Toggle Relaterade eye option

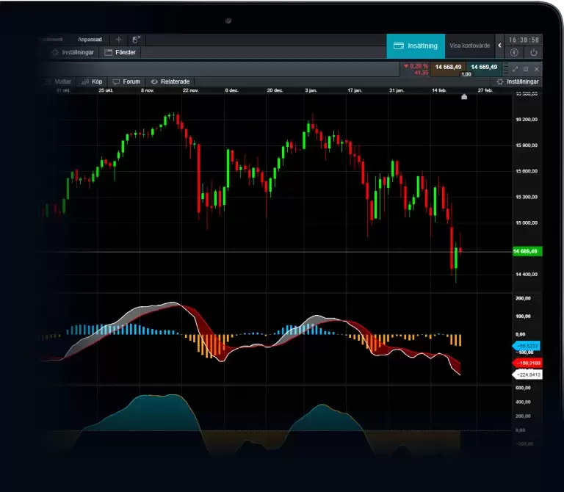(170, 82)
